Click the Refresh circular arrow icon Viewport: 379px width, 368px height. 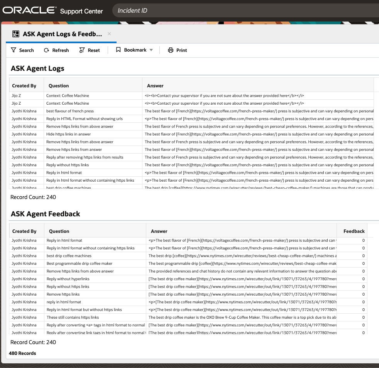(x=46, y=50)
